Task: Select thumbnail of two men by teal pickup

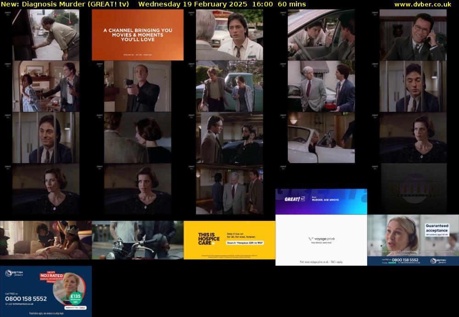Action: pyautogui.click(x=229, y=86)
